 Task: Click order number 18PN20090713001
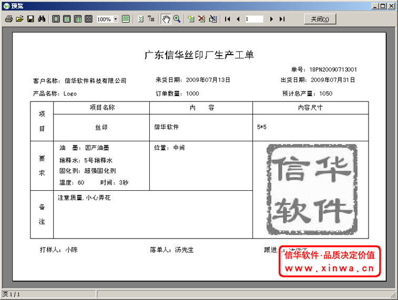[333, 69]
